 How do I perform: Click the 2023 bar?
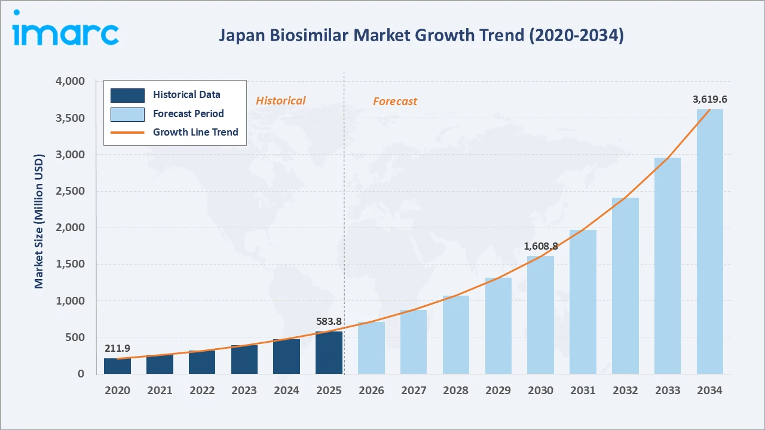tap(244, 360)
